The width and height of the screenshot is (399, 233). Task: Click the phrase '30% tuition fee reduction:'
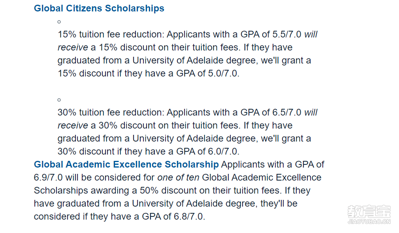(111, 112)
